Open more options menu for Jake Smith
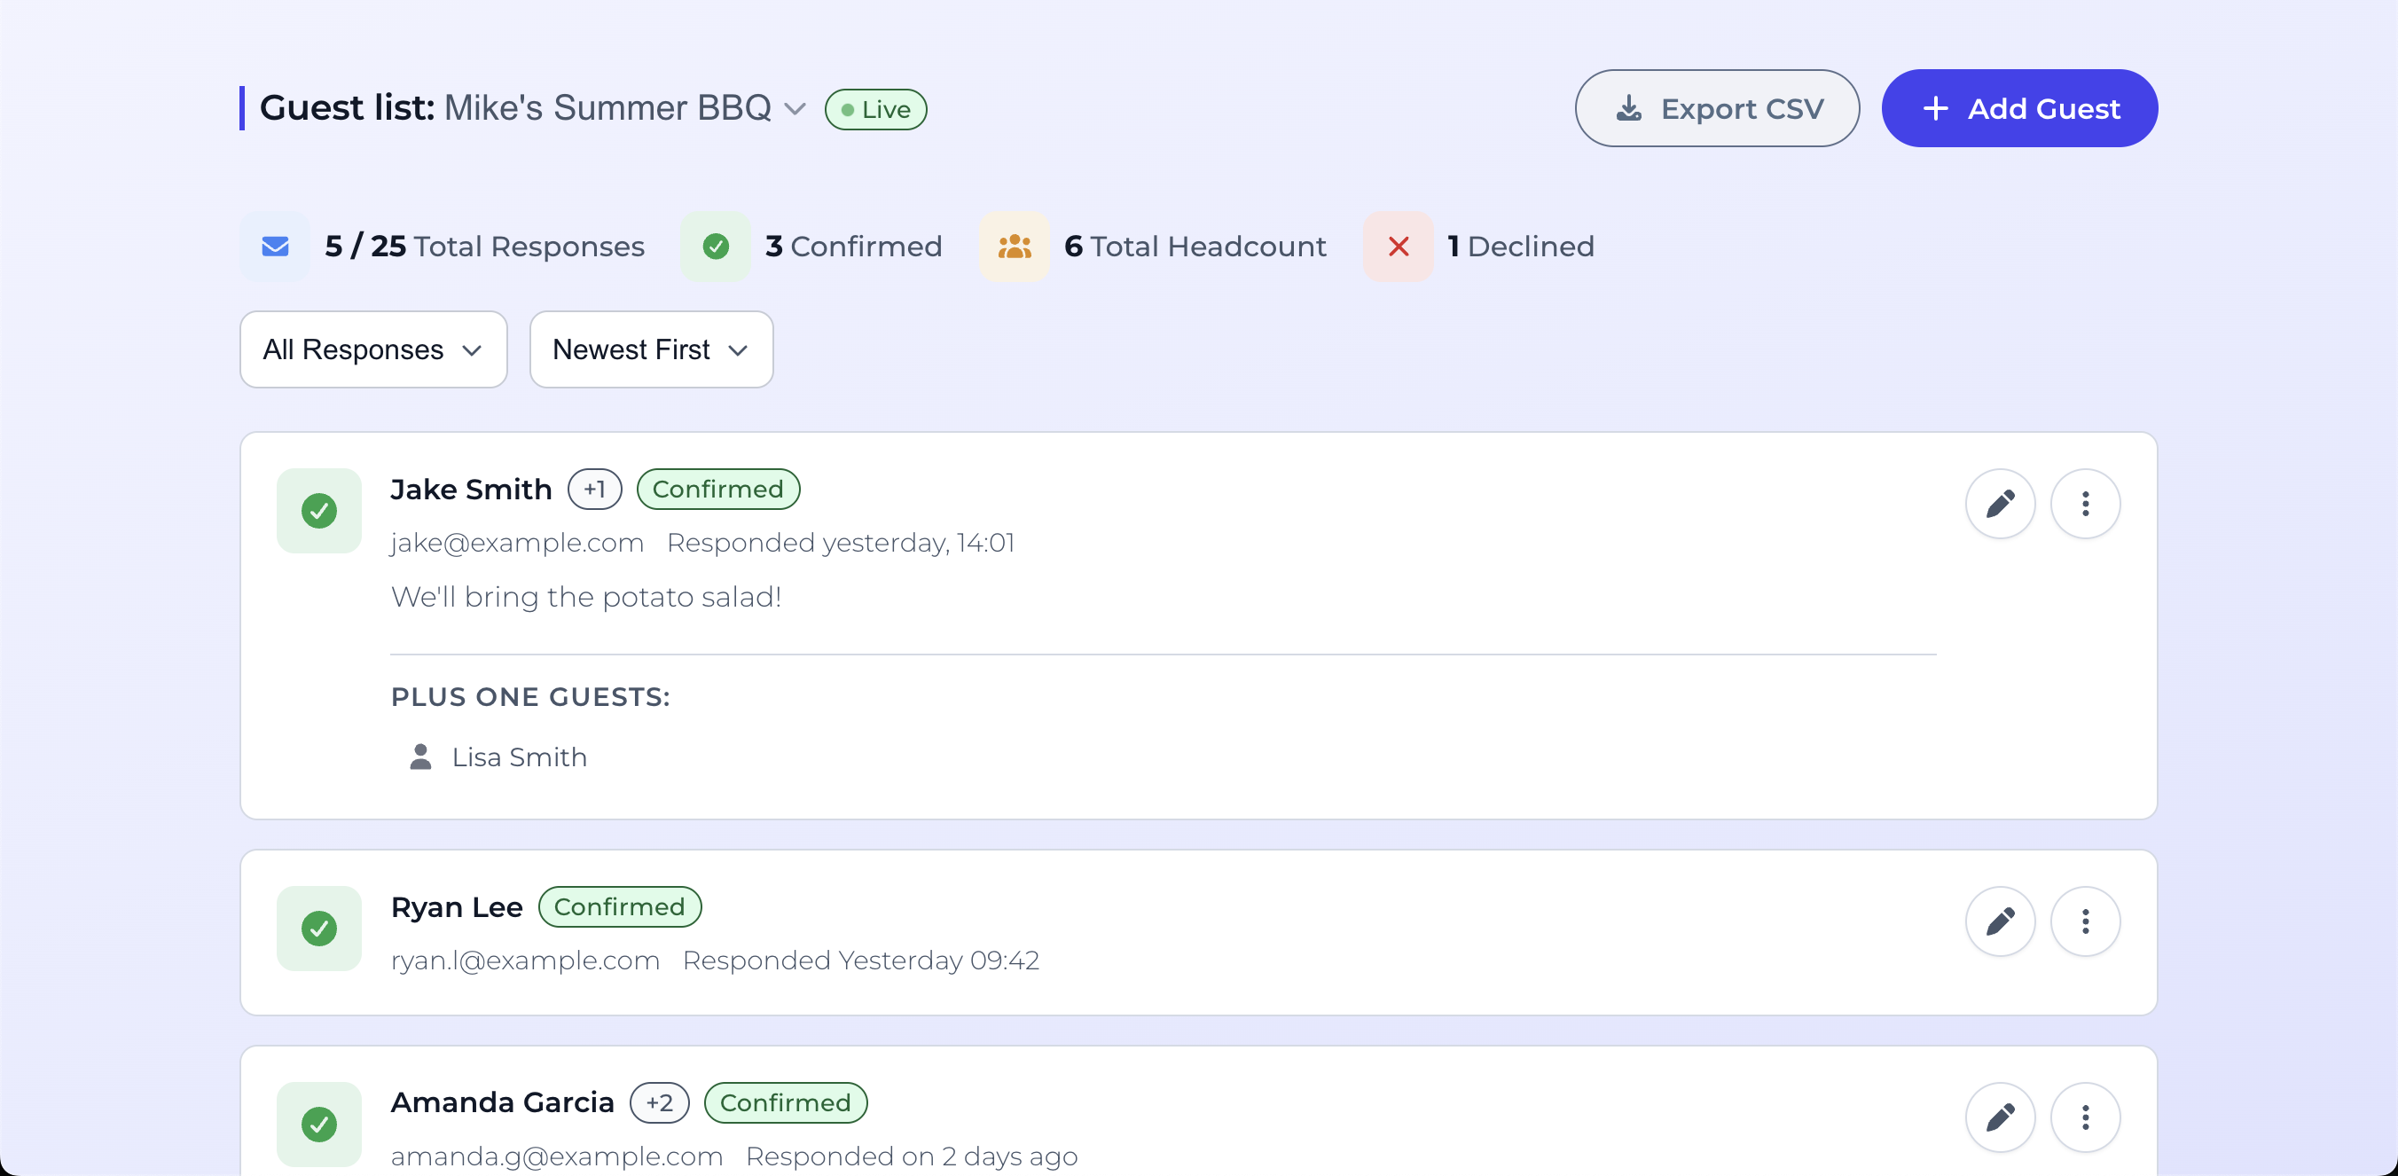 [2084, 504]
